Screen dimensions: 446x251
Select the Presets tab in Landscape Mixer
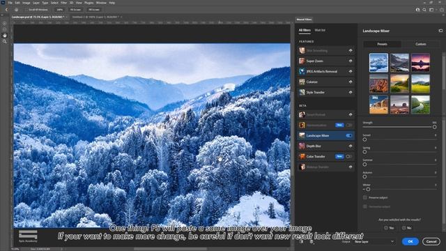click(383, 44)
